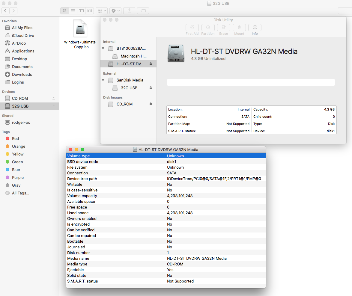352x296 pixels.
Task: Select Windows7Ultimate - Copy.iso file
Action: [80, 34]
